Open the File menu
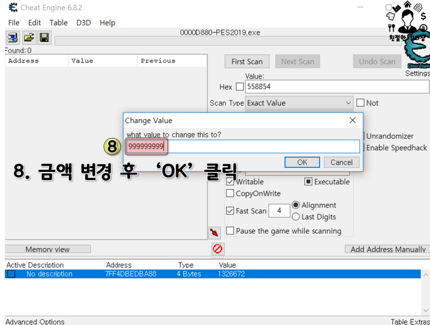Viewport: 430px width, 325px height. pos(14,23)
